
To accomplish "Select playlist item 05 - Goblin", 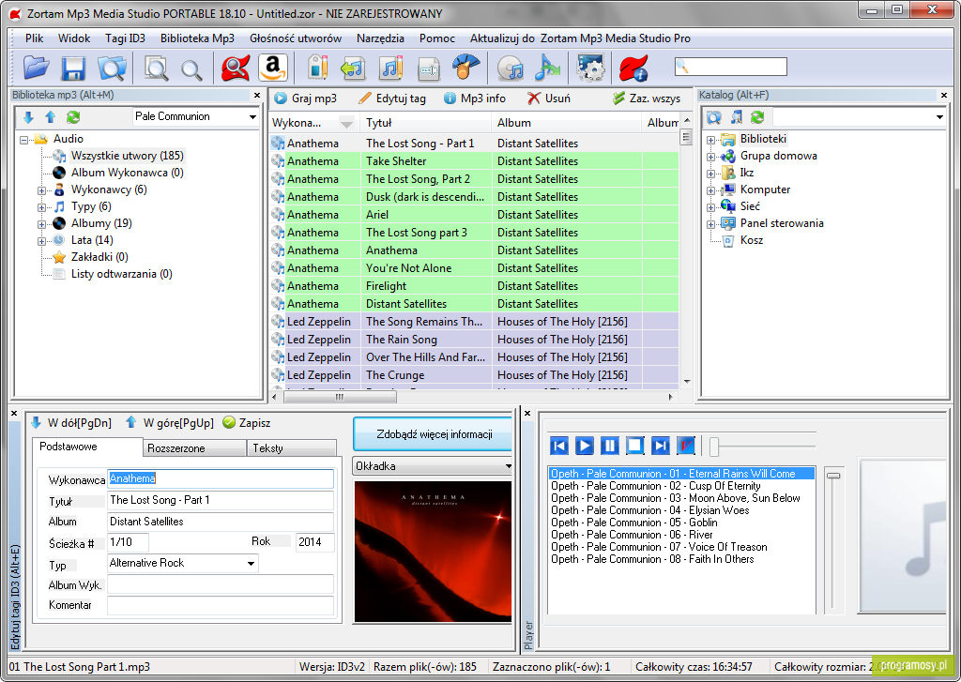I will (633, 523).
